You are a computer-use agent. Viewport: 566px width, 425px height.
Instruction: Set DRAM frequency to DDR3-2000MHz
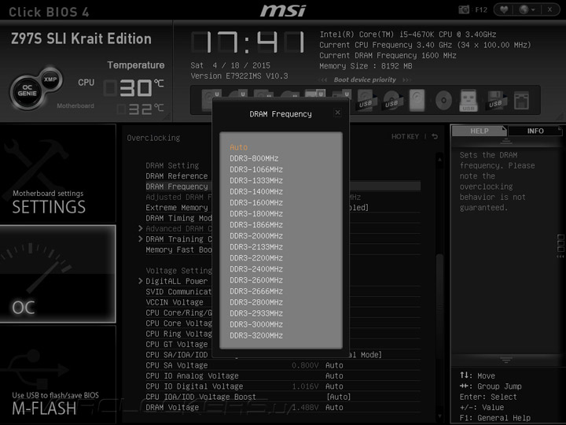(x=256, y=235)
